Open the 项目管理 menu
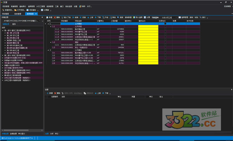 click(6, 6)
